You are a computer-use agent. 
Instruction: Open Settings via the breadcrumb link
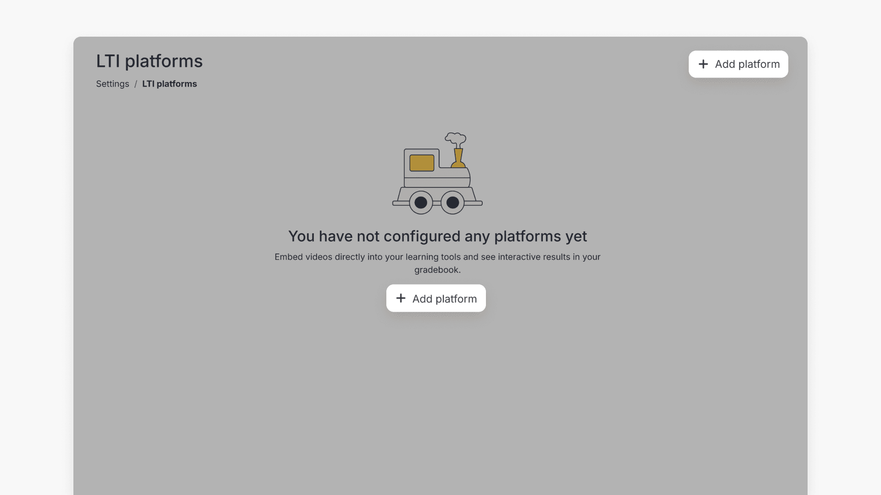pos(112,84)
